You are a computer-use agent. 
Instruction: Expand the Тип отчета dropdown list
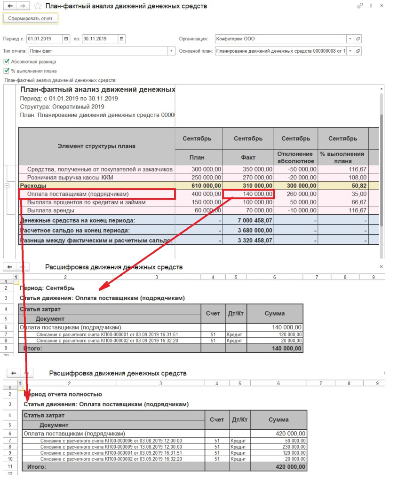point(171,51)
